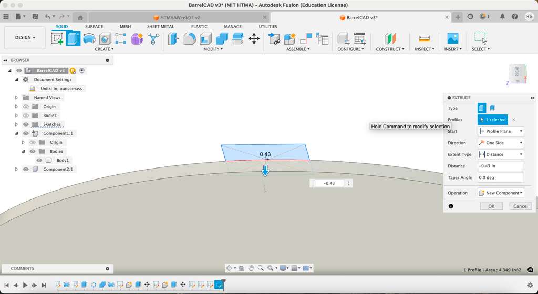This screenshot has height=294, width=538.
Task: Open the Extent Type Distance dropdown
Action: click(x=501, y=154)
